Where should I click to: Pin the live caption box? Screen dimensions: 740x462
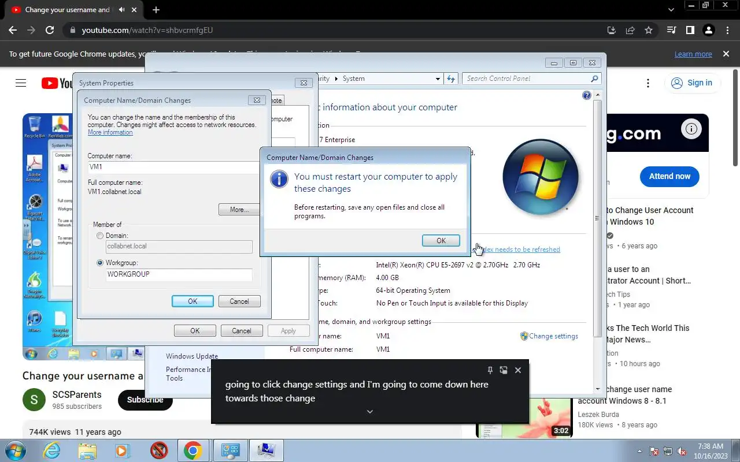(490, 370)
